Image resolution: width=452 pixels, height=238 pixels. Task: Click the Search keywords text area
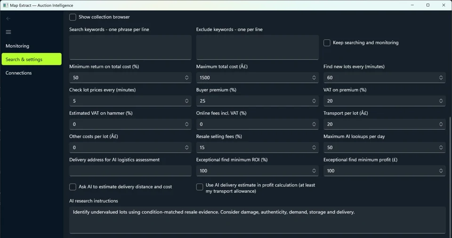130,47
